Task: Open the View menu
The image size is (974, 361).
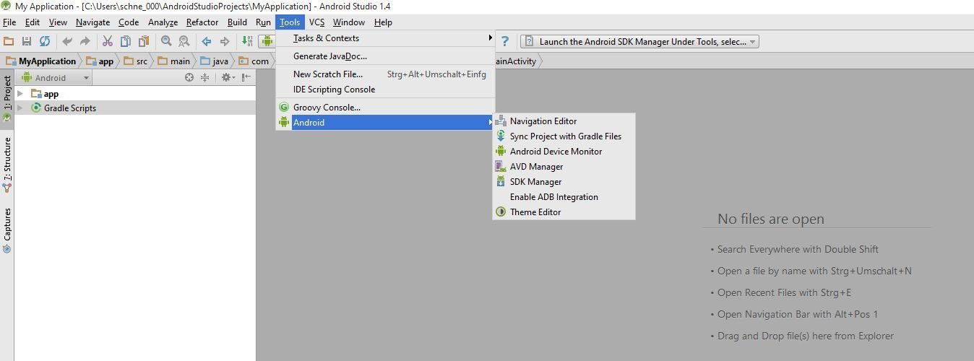Action: click(x=59, y=22)
